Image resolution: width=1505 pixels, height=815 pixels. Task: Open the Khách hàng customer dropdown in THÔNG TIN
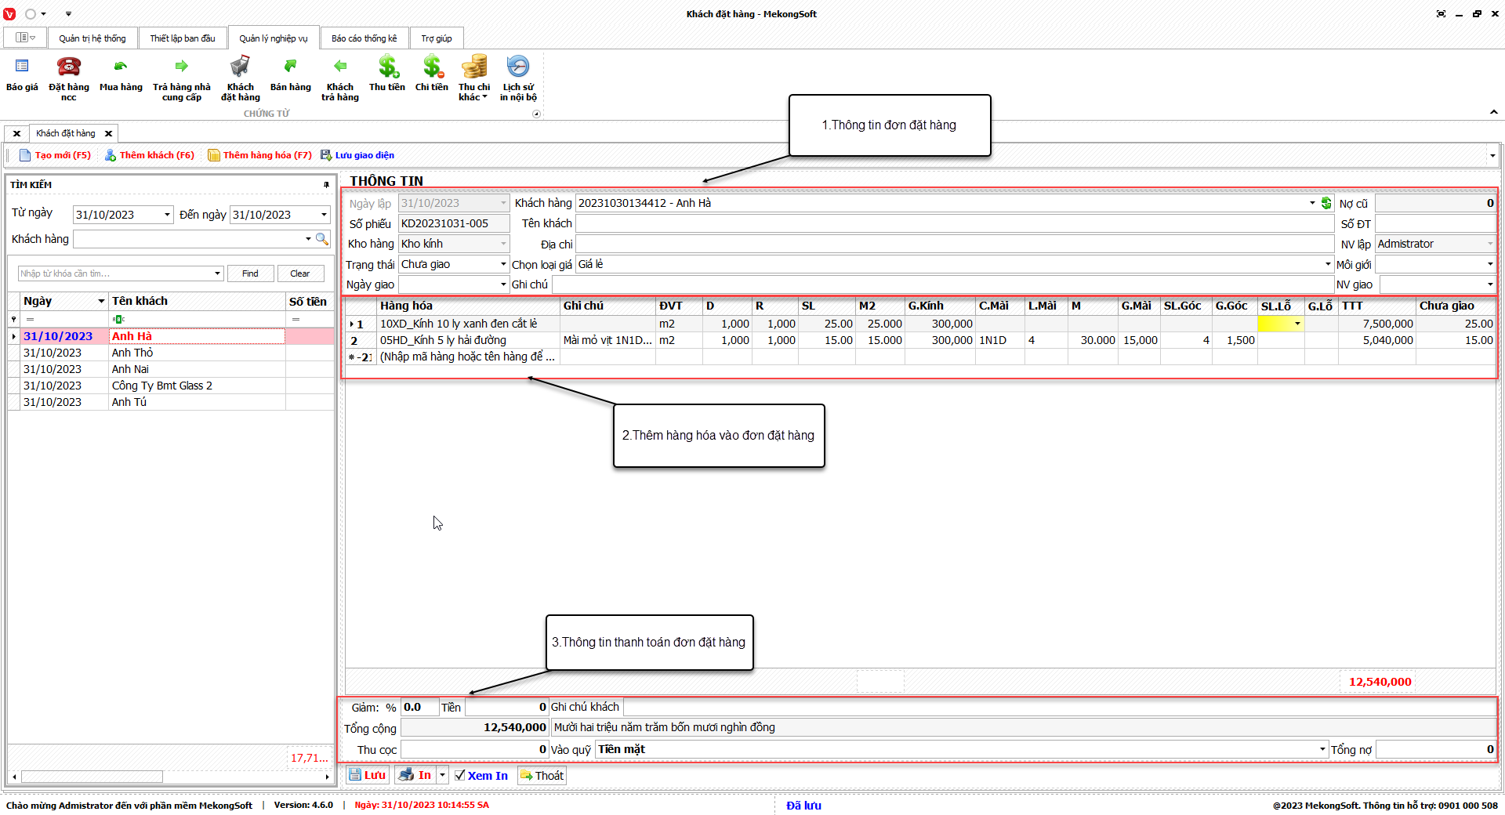coord(1312,203)
